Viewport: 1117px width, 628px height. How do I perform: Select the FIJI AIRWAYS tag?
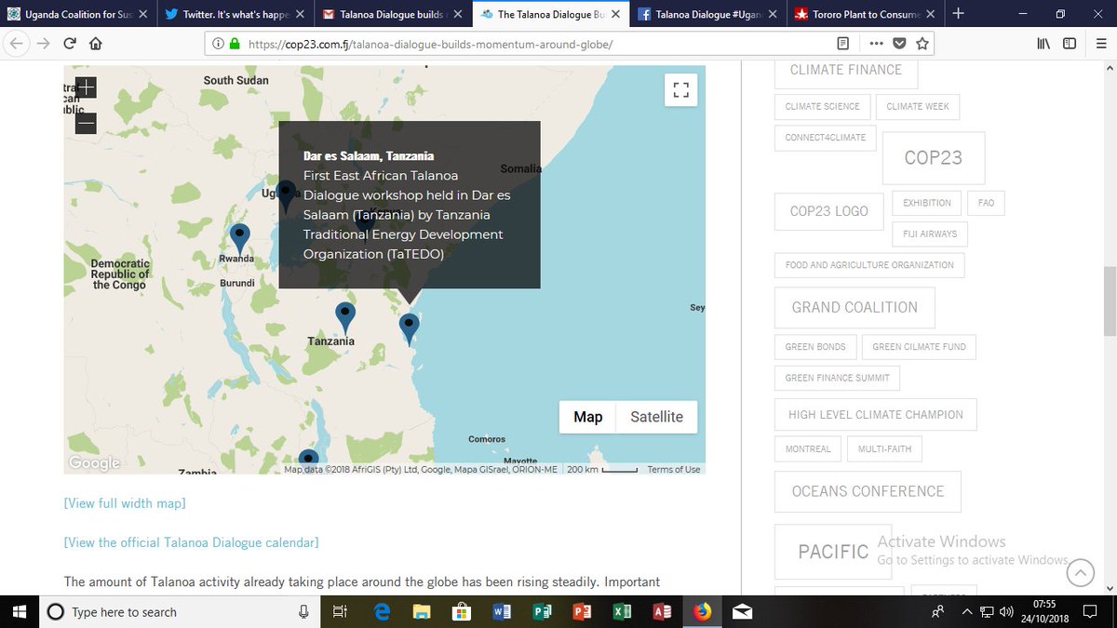[x=930, y=234]
